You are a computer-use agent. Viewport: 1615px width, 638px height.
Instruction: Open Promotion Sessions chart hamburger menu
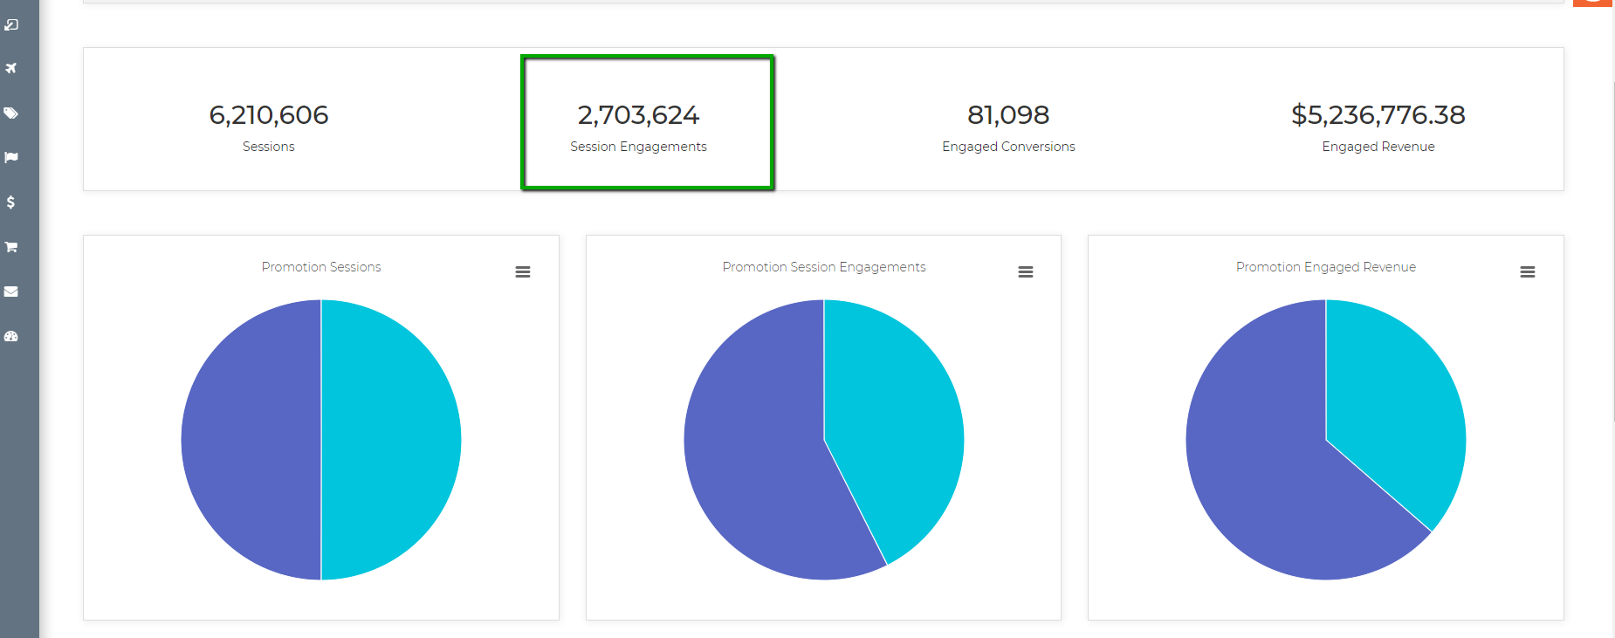click(x=523, y=272)
